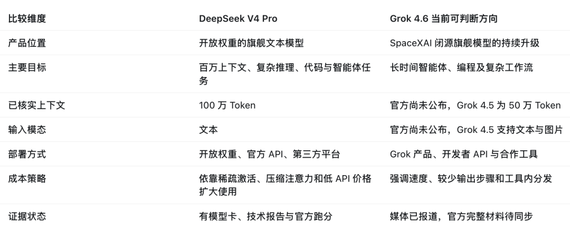Click the 开放权重、官方 API、第三方平台 cell
Viewport: 570px width, 231px height.
click(x=269, y=154)
